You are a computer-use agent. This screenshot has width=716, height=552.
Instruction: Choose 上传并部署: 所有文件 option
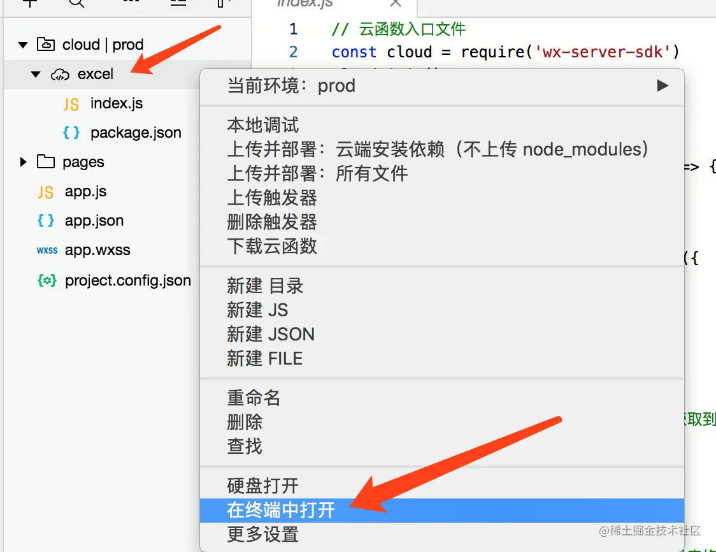[442, 173]
